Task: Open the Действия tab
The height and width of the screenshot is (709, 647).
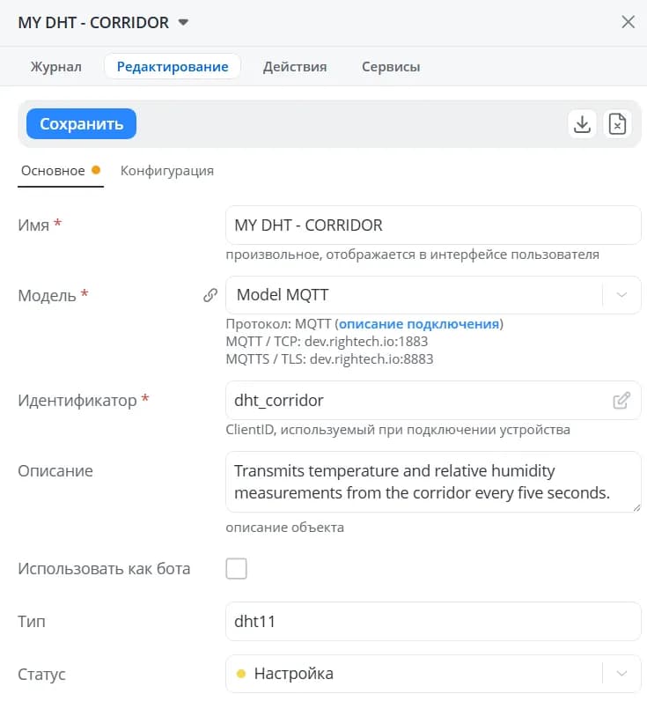Action: pos(295,66)
